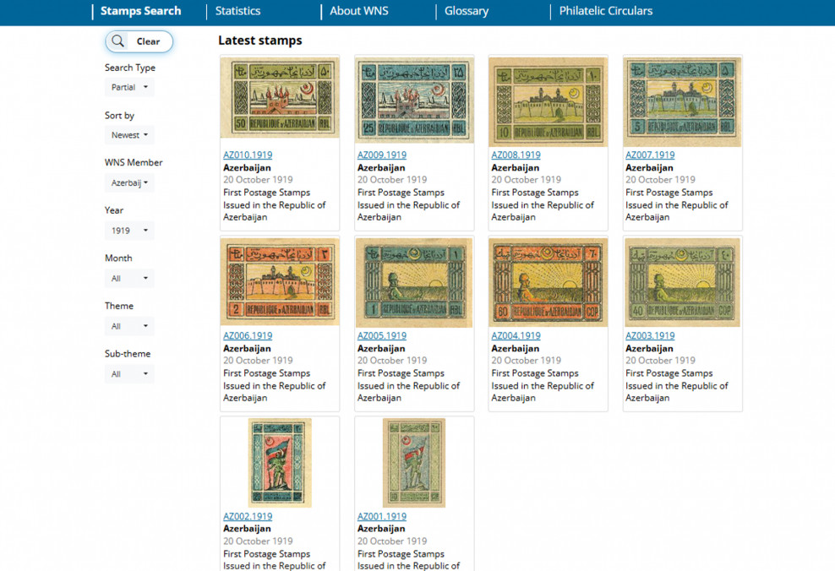Navigate to Philatelic Circulars
Image resolution: width=835 pixels, height=571 pixels.
tap(605, 11)
